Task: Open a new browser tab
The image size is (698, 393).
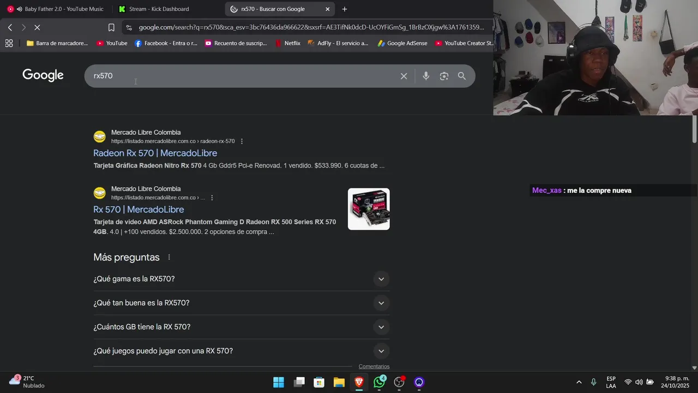Action: point(344,9)
